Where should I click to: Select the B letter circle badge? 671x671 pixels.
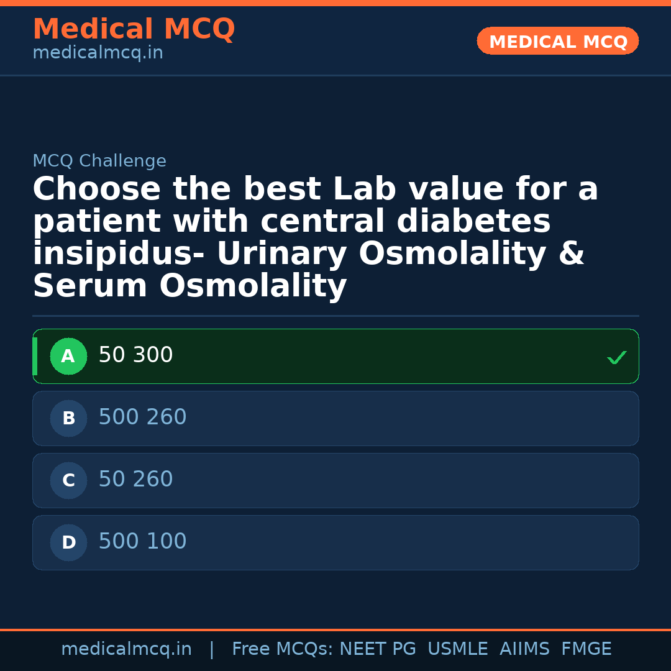coord(68,419)
